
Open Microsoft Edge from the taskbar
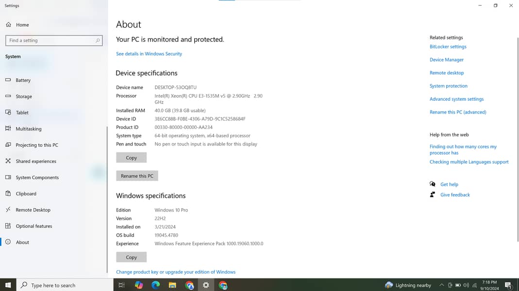coord(155,285)
